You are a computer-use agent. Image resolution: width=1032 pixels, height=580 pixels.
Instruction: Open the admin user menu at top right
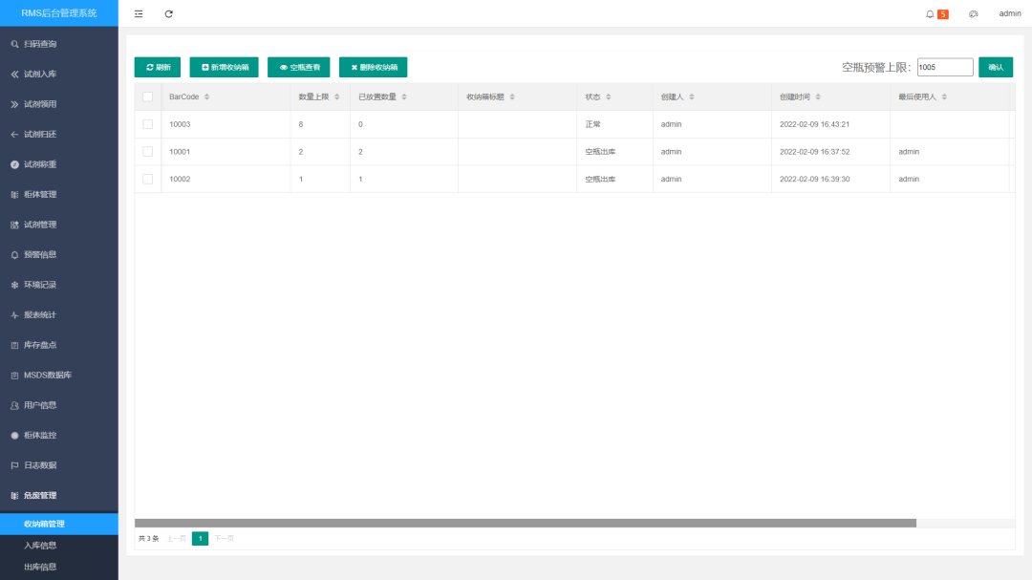1010,13
